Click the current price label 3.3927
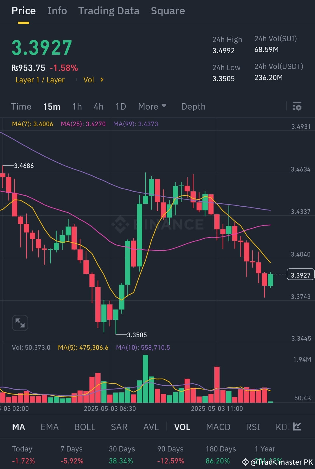This screenshot has height=469, width=315. [300, 274]
